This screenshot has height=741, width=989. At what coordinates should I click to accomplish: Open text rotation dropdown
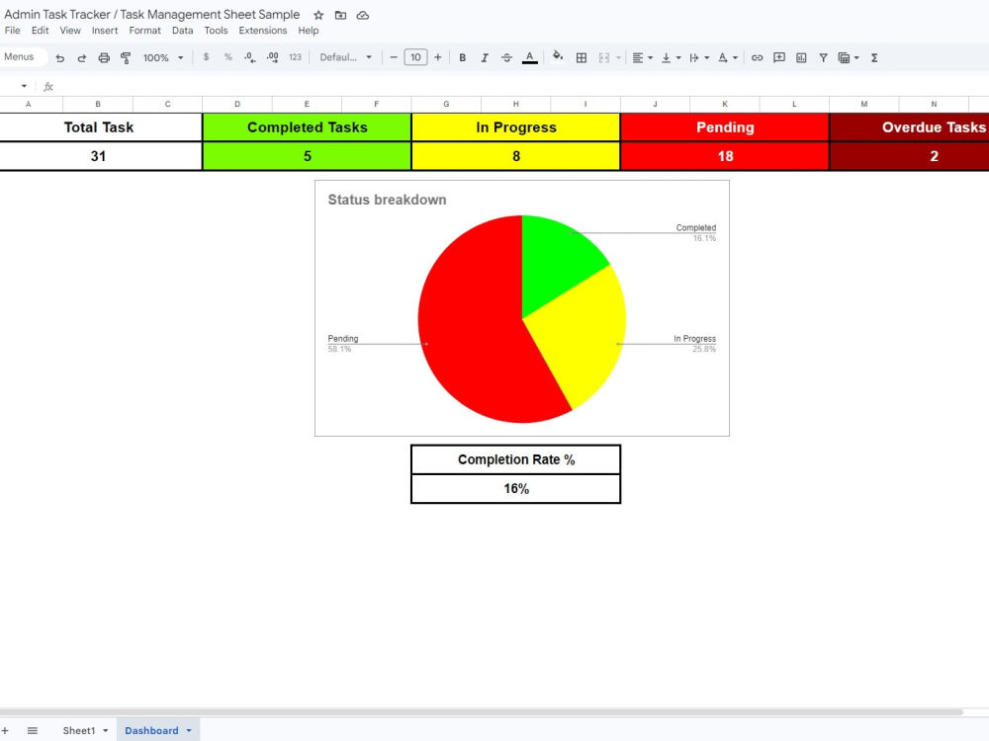click(x=727, y=58)
